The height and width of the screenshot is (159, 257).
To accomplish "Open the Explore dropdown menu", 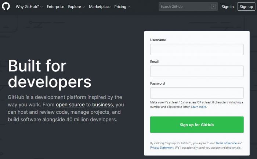I will click(x=76, y=7).
